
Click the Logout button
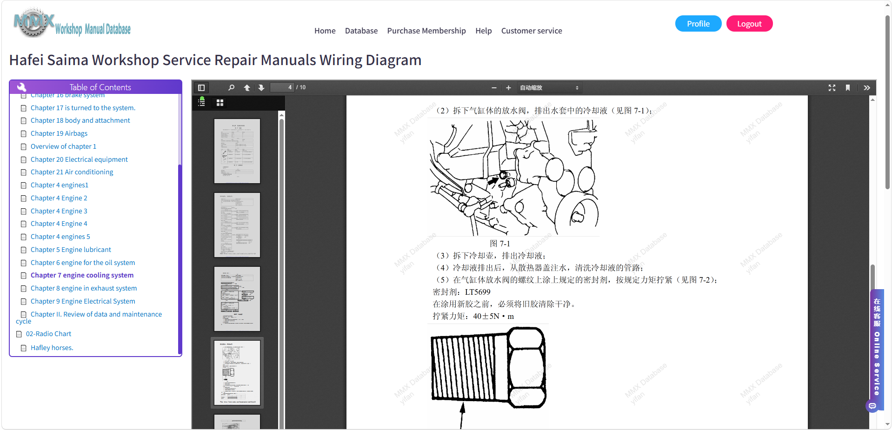(749, 24)
